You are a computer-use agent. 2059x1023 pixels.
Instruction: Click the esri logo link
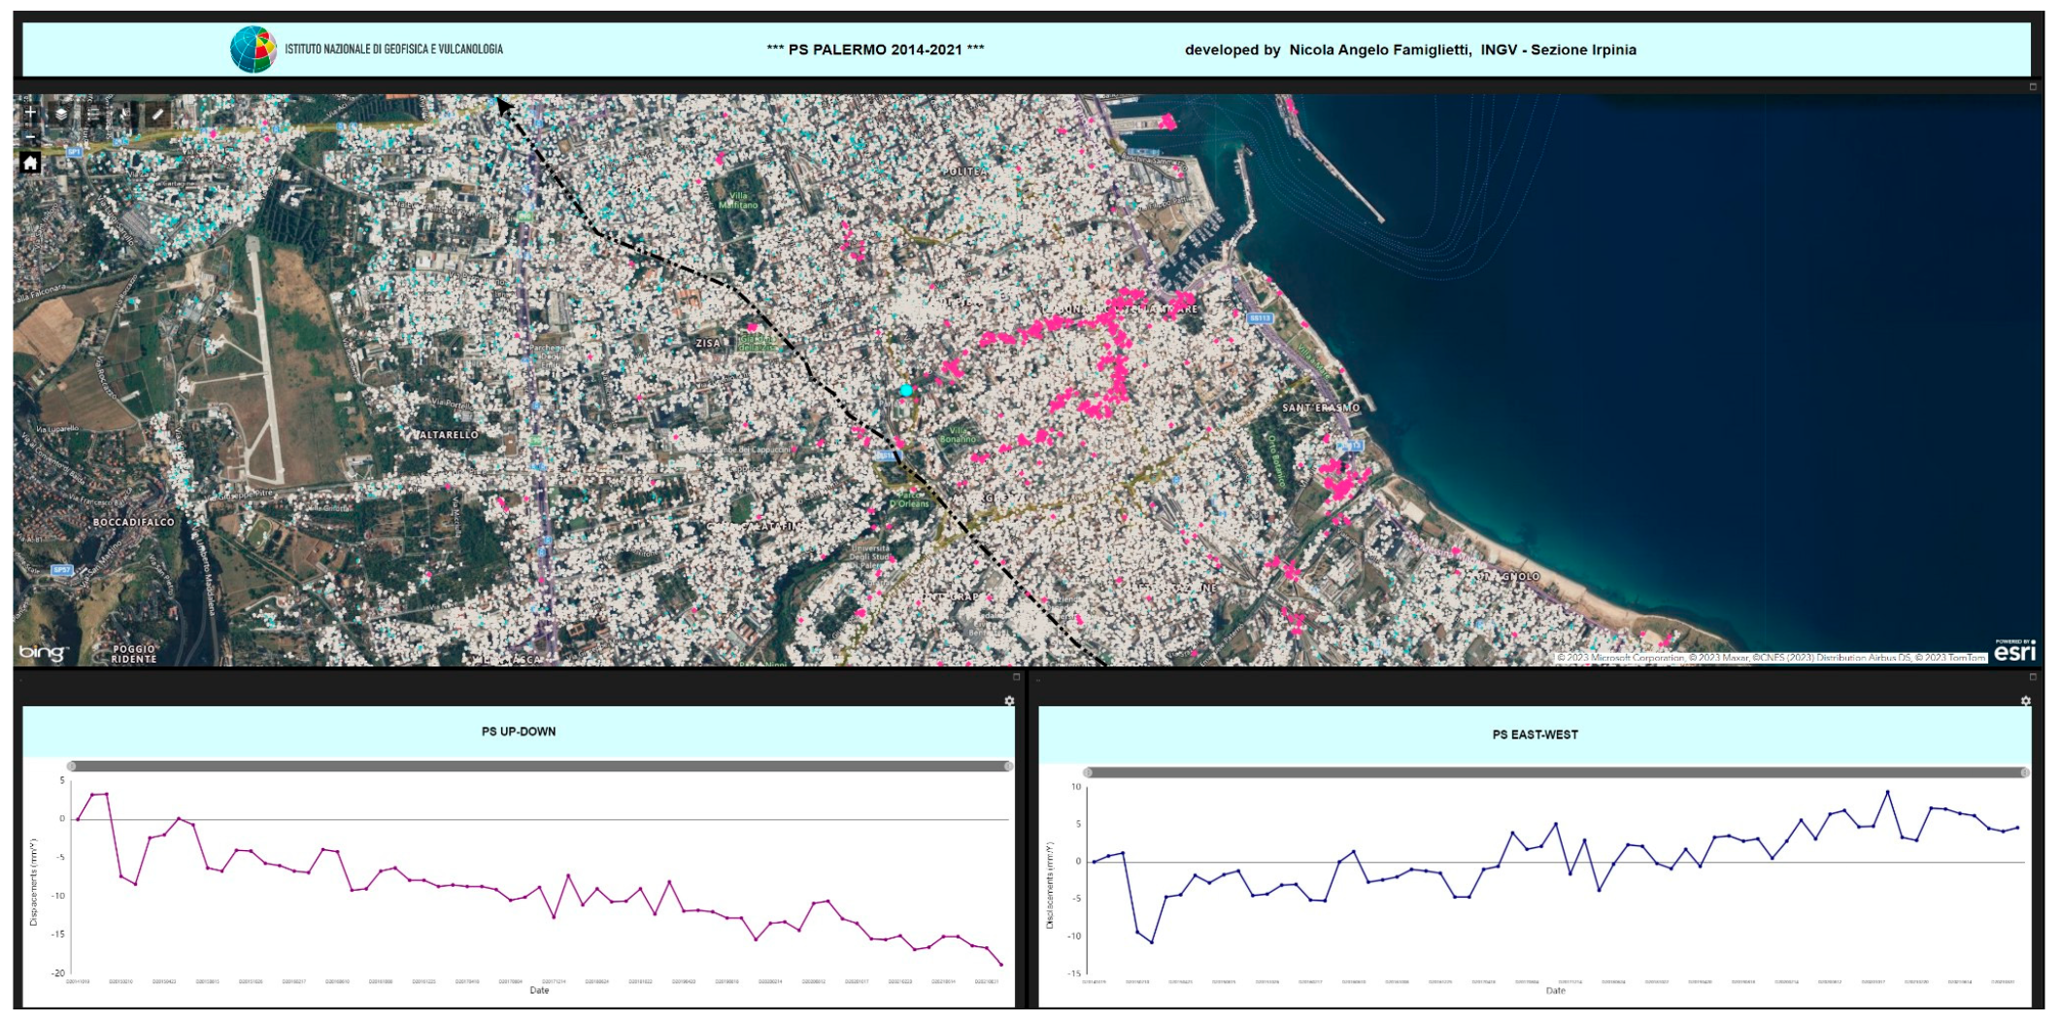pyautogui.click(x=2014, y=652)
